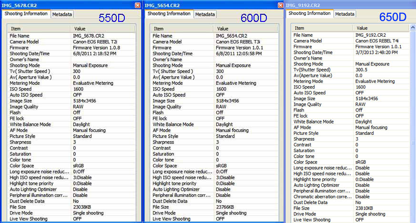The image size is (416, 223).
Task: Select 'Canon EOS REBEL T3i' camera model value
Action: 238,41
